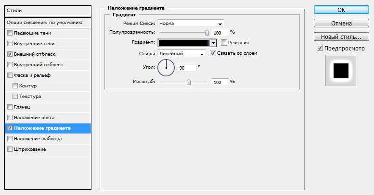Click the Масштаб value field
Image resolution: width=374 pixels, height=195 pixels.
pos(219,82)
